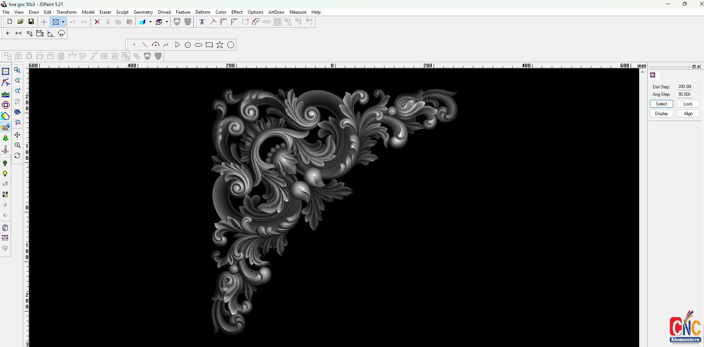This screenshot has height=347, width=704.
Task: Toggle the crossed-box snap mode button
Action: 56,22
